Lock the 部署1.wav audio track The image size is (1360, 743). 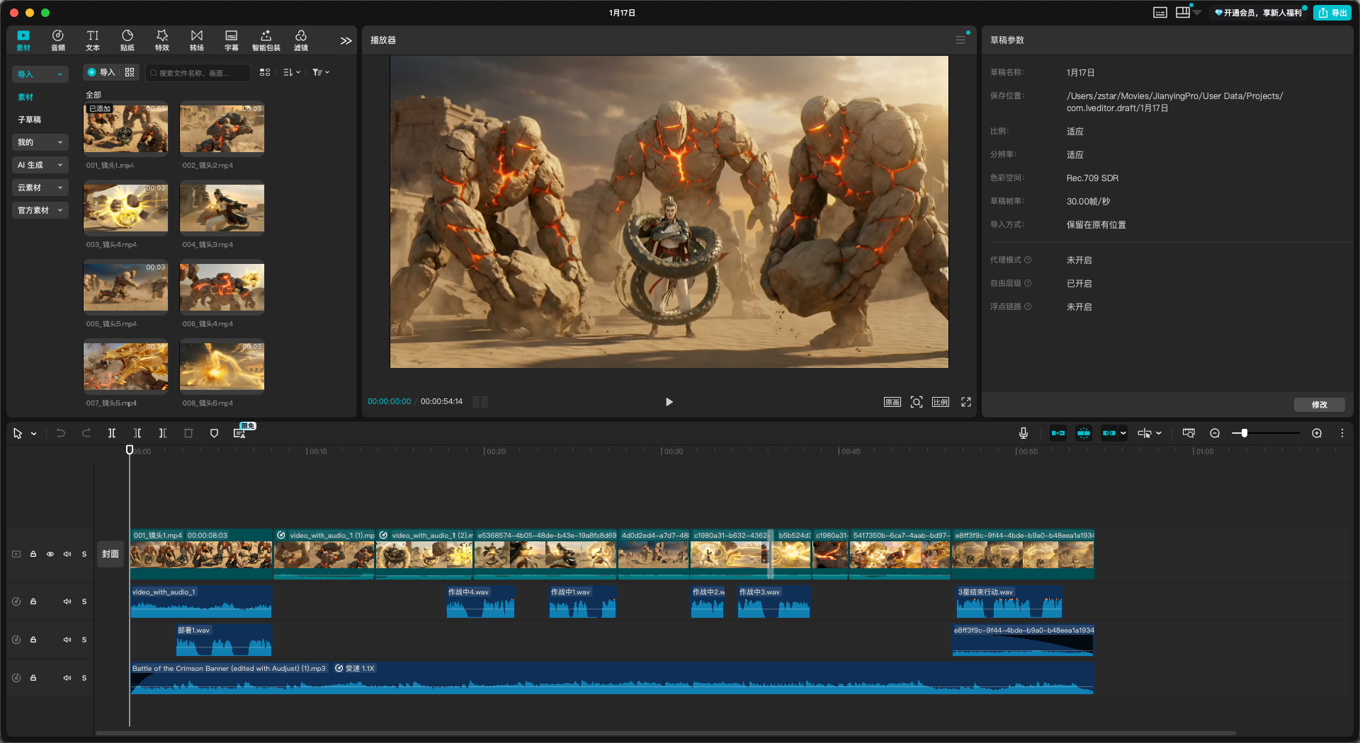[33, 640]
